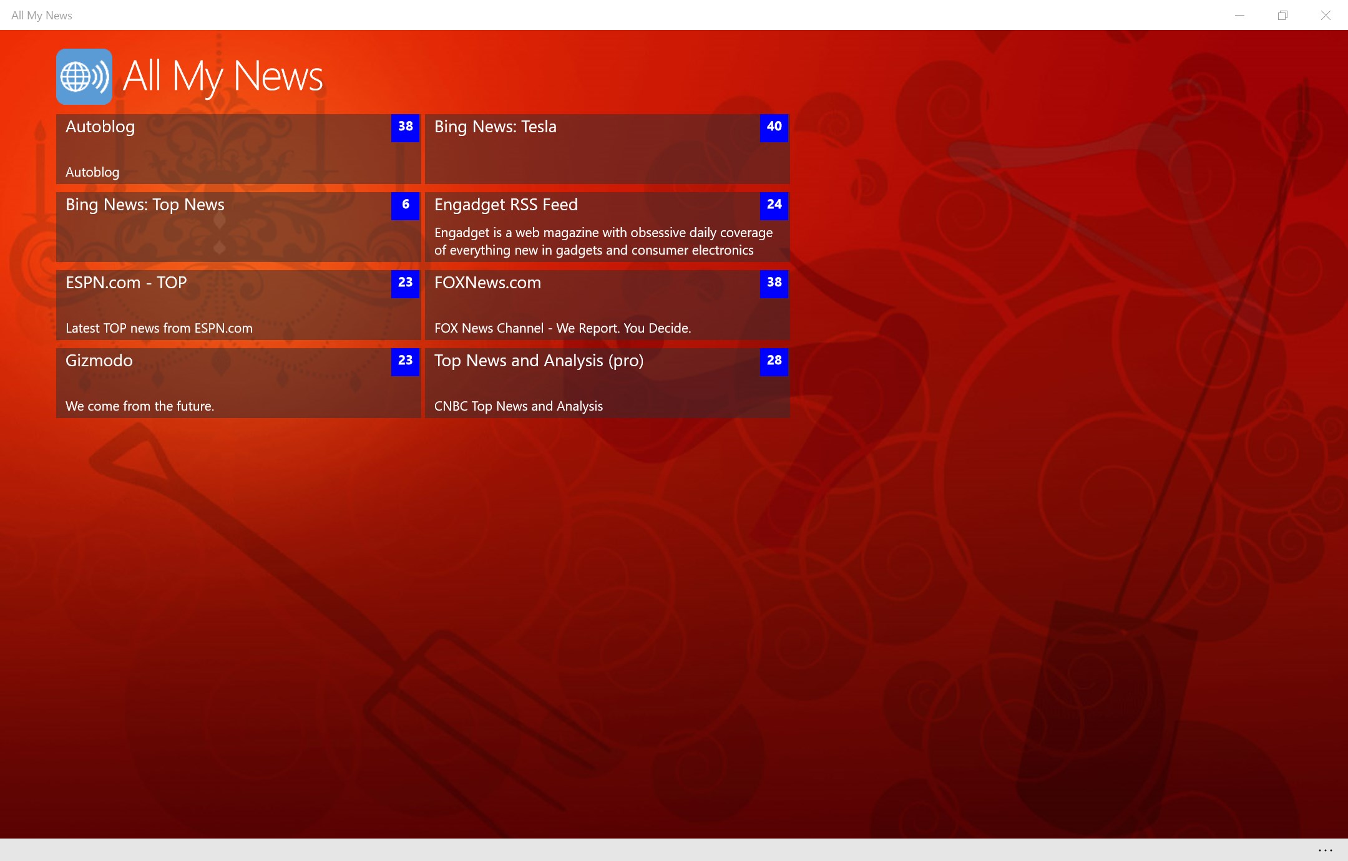Click the FOXNews.com unread count badge

774,283
